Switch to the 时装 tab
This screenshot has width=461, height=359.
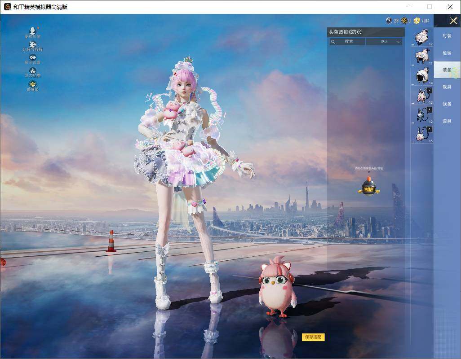[x=447, y=36]
